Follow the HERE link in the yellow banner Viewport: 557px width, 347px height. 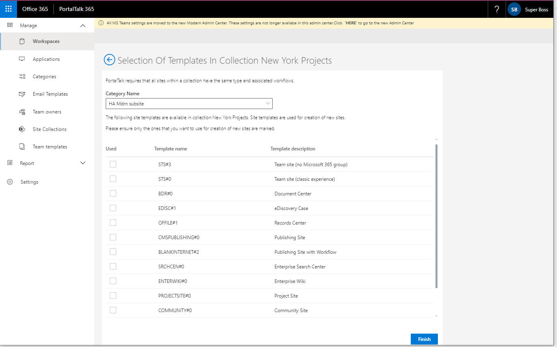click(350, 23)
